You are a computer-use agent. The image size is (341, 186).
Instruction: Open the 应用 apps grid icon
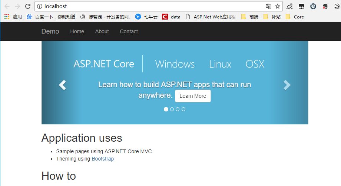(x=7, y=17)
